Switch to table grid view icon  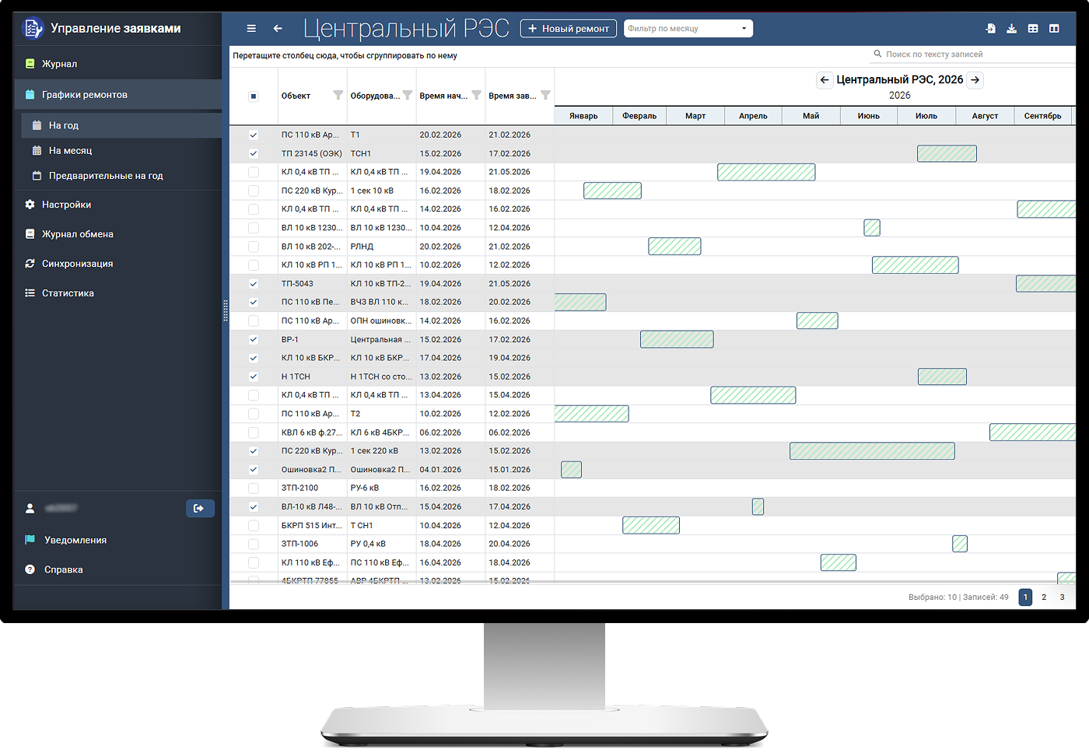pyautogui.click(x=1033, y=29)
